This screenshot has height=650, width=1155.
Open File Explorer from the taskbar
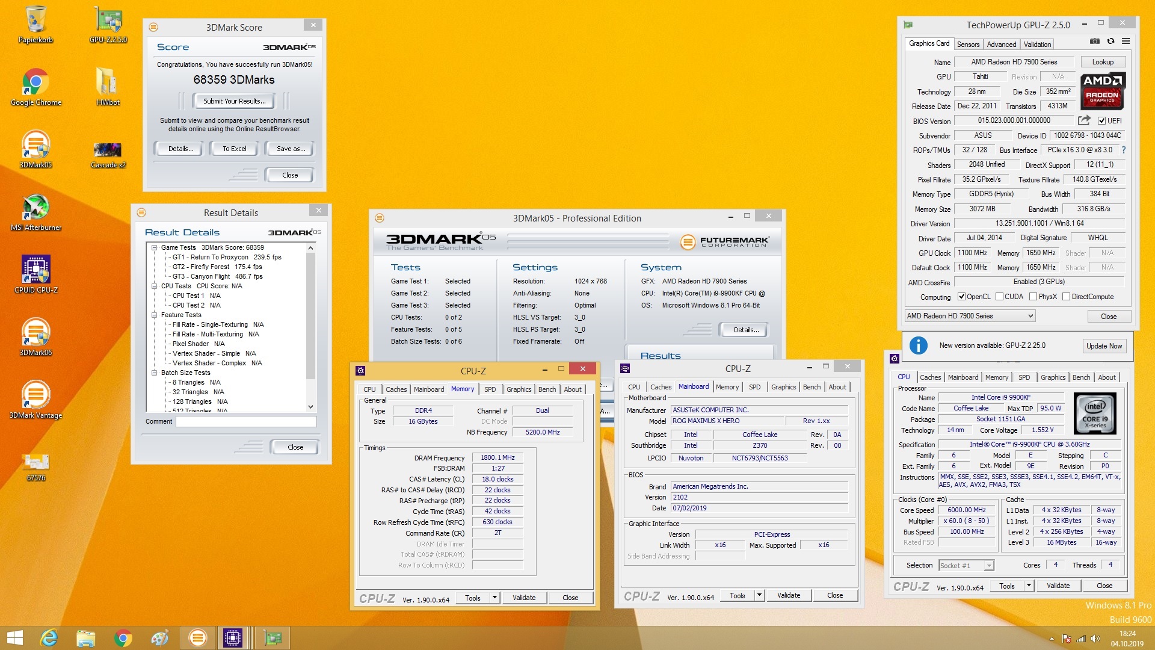tap(86, 638)
